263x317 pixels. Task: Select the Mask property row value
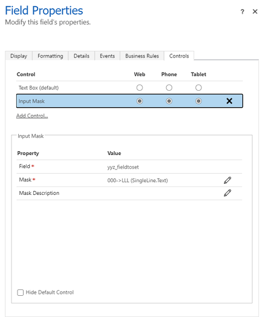pyautogui.click(x=138, y=180)
